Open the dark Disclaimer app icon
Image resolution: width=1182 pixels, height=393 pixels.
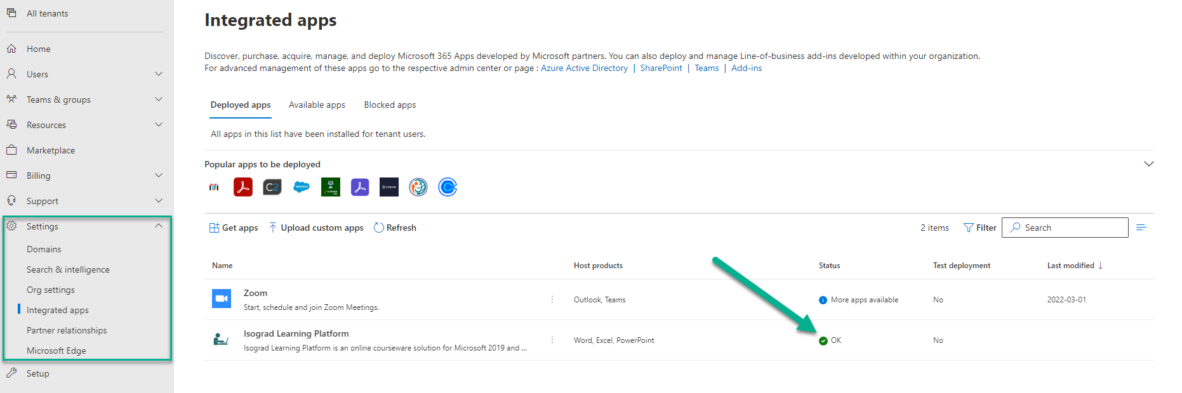389,187
